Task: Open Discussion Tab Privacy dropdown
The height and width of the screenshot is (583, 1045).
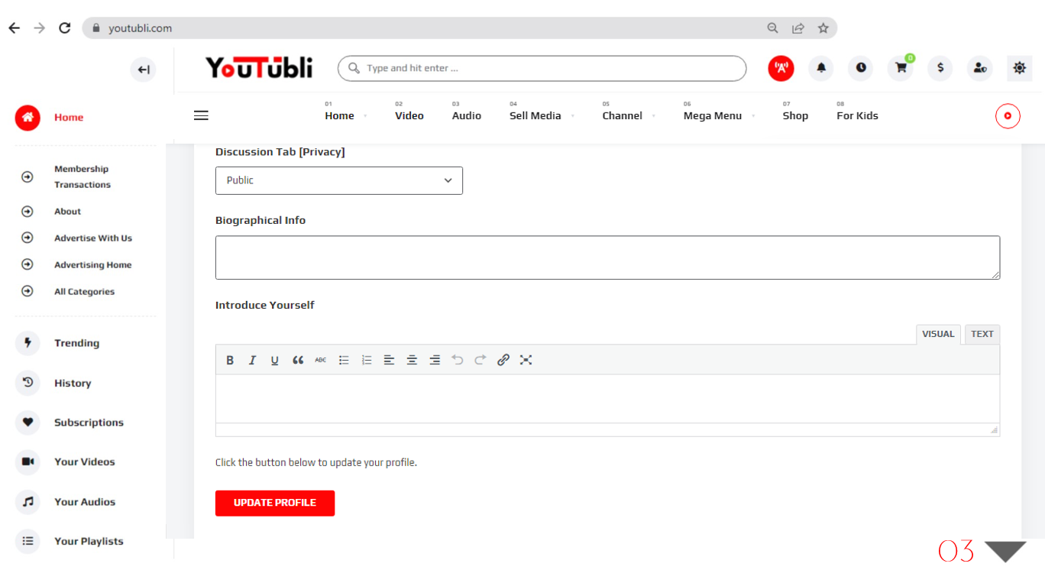Action: 339,180
